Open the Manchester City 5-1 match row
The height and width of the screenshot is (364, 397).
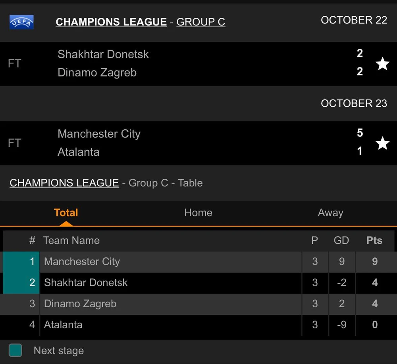tap(179, 143)
